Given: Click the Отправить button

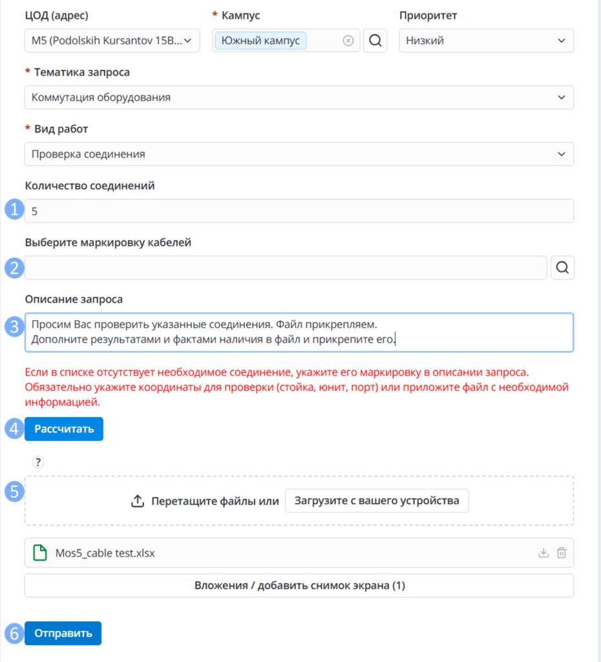Looking at the screenshot, I should click(63, 634).
